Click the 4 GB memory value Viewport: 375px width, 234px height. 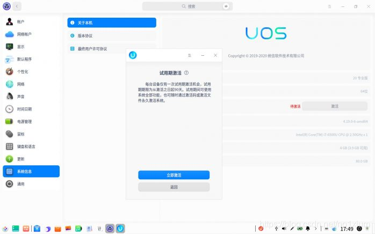[x=354, y=148]
